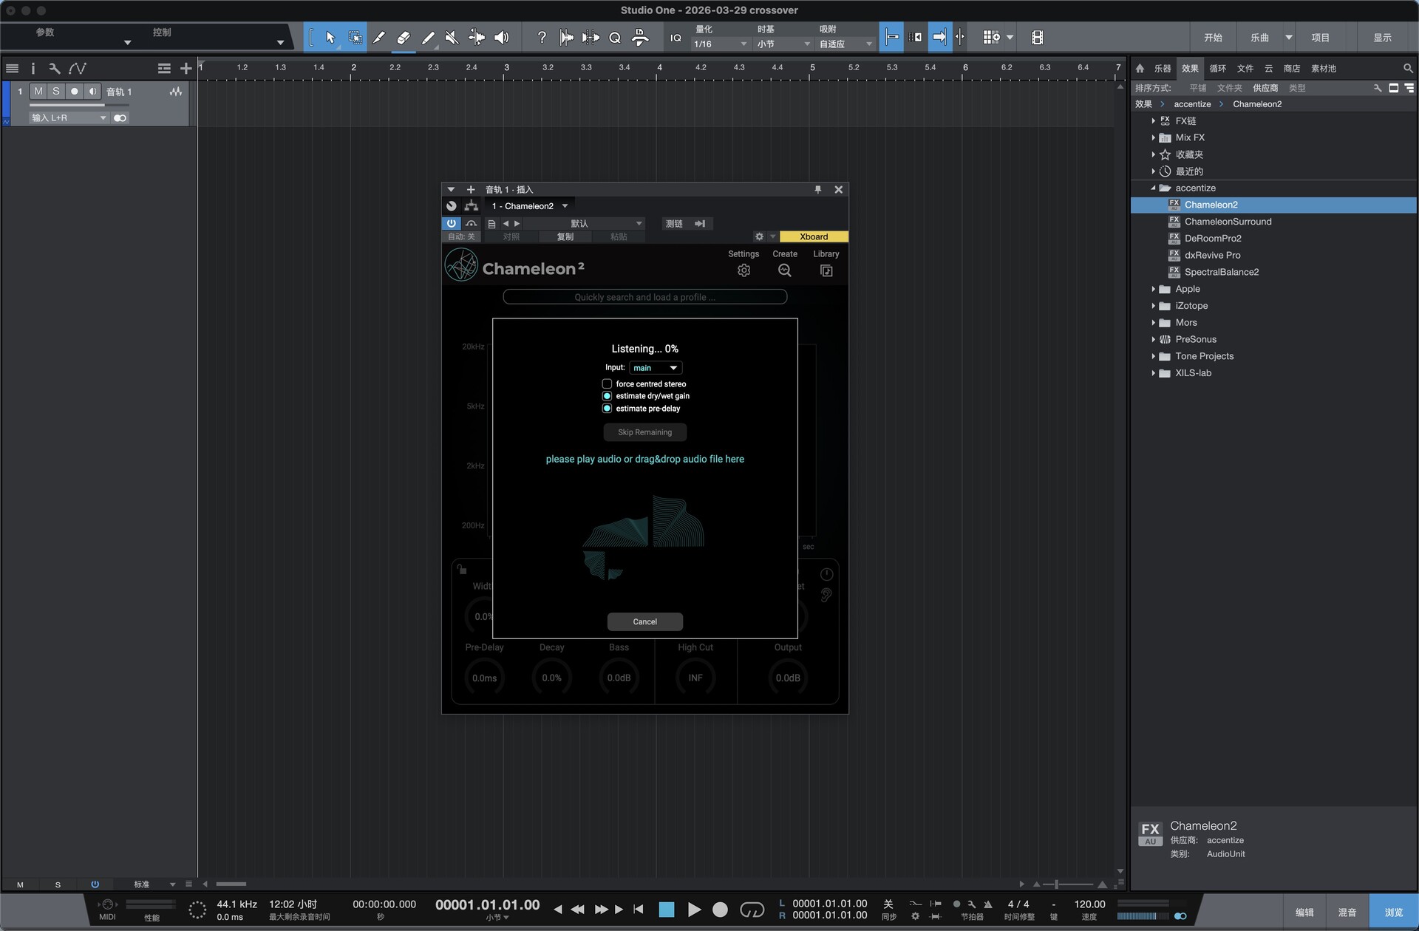Toggle the estimate pre-delay option
Image resolution: width=1419 pixels, height=931 pixels.
(607, 408)
